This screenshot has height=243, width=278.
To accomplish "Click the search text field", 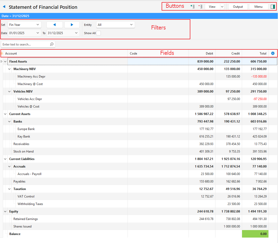I will [x=25, y=44].
